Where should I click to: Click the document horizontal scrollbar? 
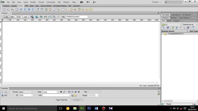click(x=81, y=83)
